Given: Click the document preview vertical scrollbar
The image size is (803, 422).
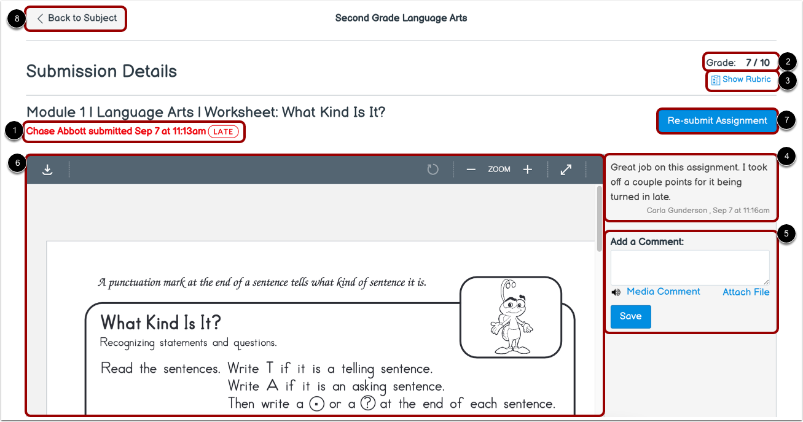Looking at the screenshot, I should [x=600, y=219].
